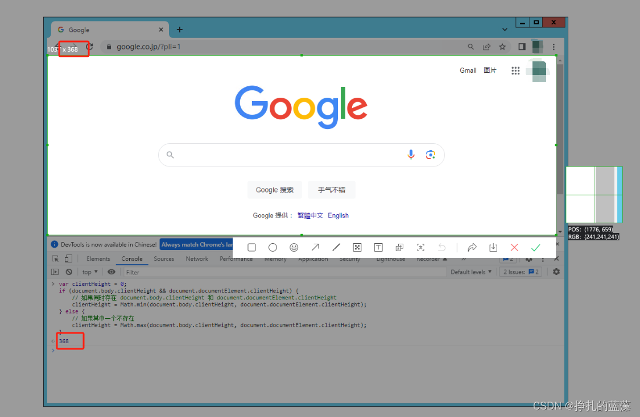Toggle the device emulation mode
Screen dimensions: 640x417
pos(68,258)
